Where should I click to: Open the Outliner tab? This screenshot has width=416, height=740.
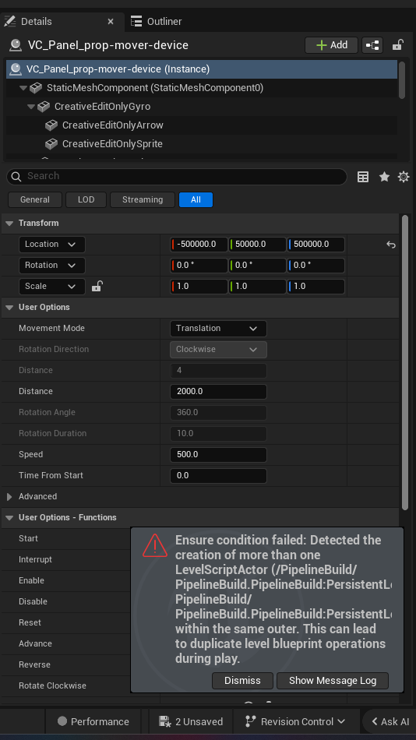pos(157,22)
